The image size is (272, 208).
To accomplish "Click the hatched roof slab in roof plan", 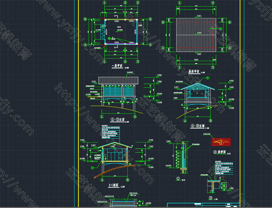I will click(x=196, y=35).
